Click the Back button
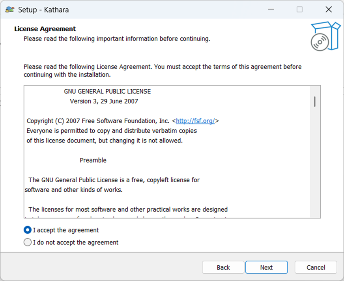Screen dimensions: 344x281 coord(223,267)
